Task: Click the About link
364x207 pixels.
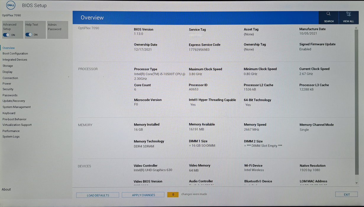Action: point(6,190)
